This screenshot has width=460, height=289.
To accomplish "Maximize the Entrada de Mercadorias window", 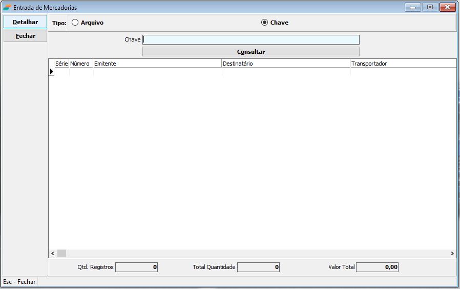I will click(x=430, y=7).
